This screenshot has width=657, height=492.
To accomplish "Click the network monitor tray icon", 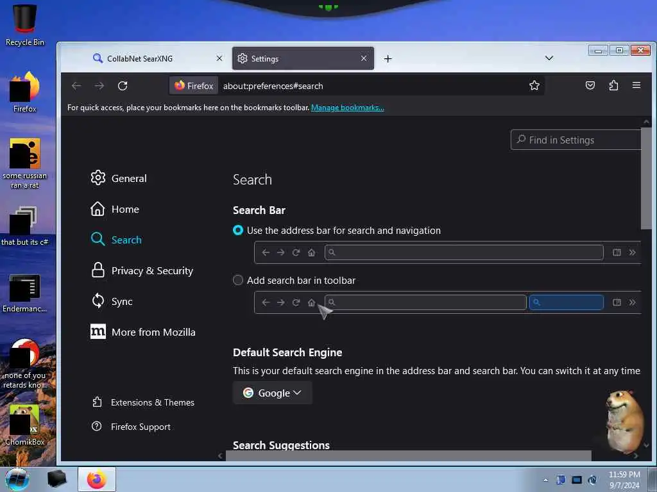I will tap(577, 480).
